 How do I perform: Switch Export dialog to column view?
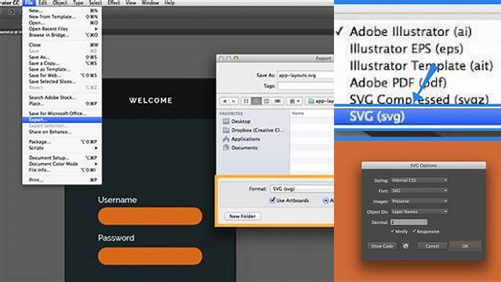pyautogui.click(x=267, y=101)
